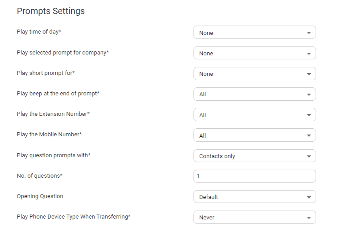Click the down arrow next to Never
The width and height of the screenshot is (346, 229).
pos(309,218)
